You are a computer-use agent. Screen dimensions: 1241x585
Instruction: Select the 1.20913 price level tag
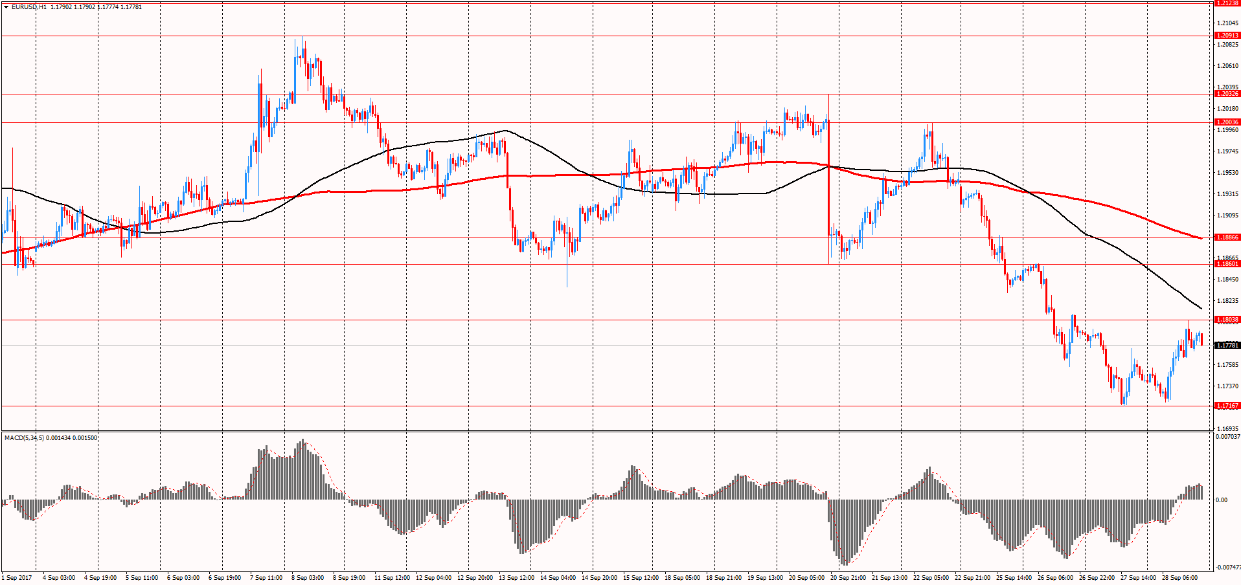pos(1227,36)
